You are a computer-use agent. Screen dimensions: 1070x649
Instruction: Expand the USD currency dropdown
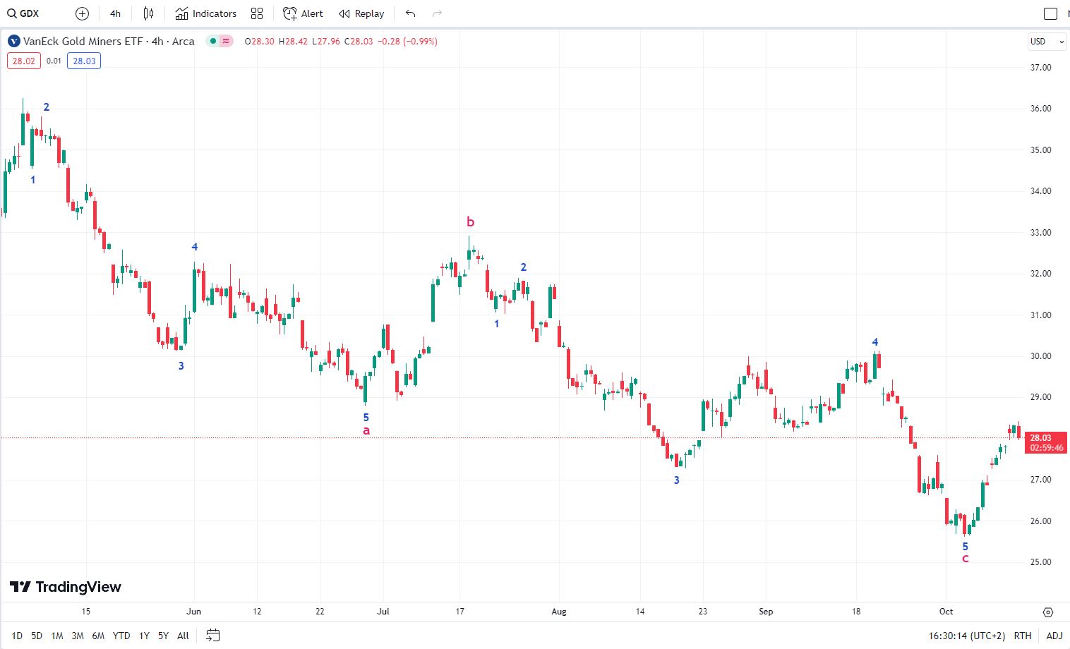click(x=1047, y=41)
